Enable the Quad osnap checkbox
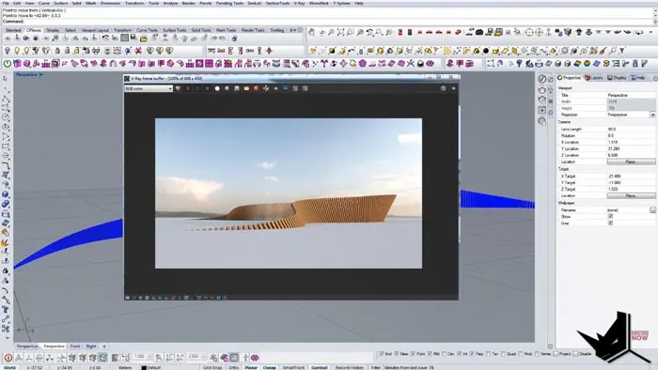Viewport: 658px width, 370px height. (503, 354)
